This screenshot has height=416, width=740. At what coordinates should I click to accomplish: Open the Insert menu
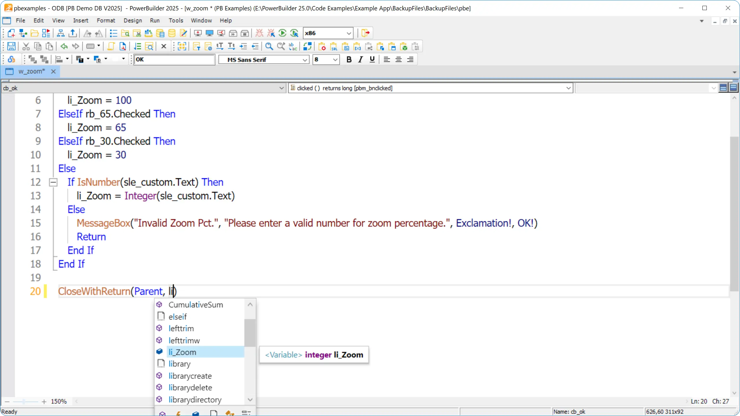click(81, 20)
